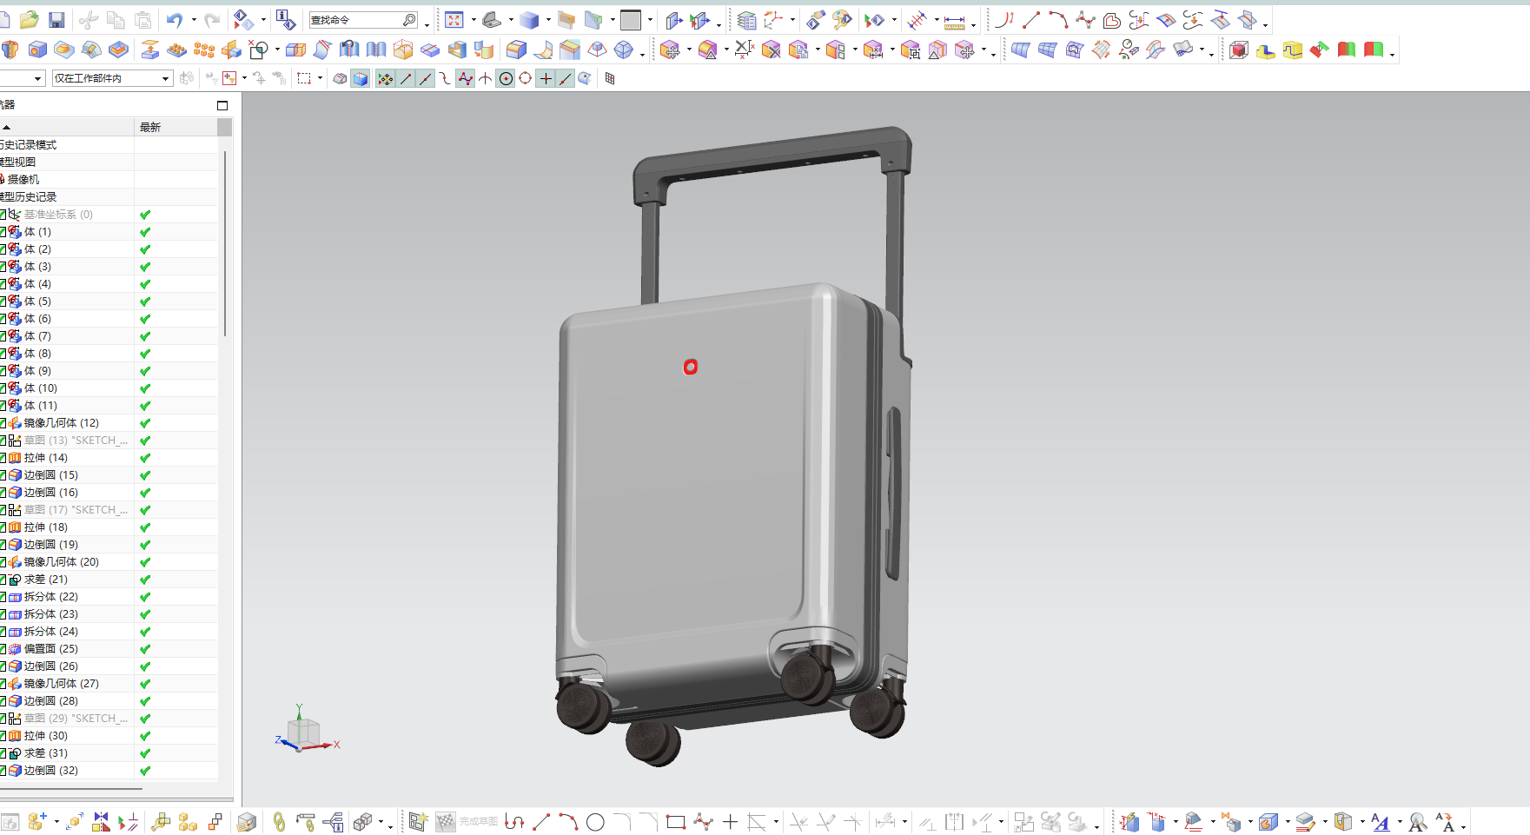This screenshot has height=835, width=1530.
Task: Save the part with the floppy disk icon
Action: [x=56, y=20]
